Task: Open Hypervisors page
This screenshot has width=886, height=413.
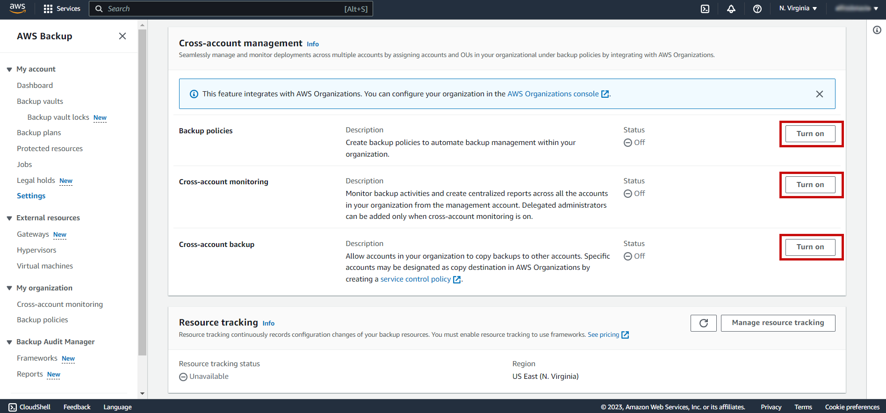Action: [x=36, y=250]
